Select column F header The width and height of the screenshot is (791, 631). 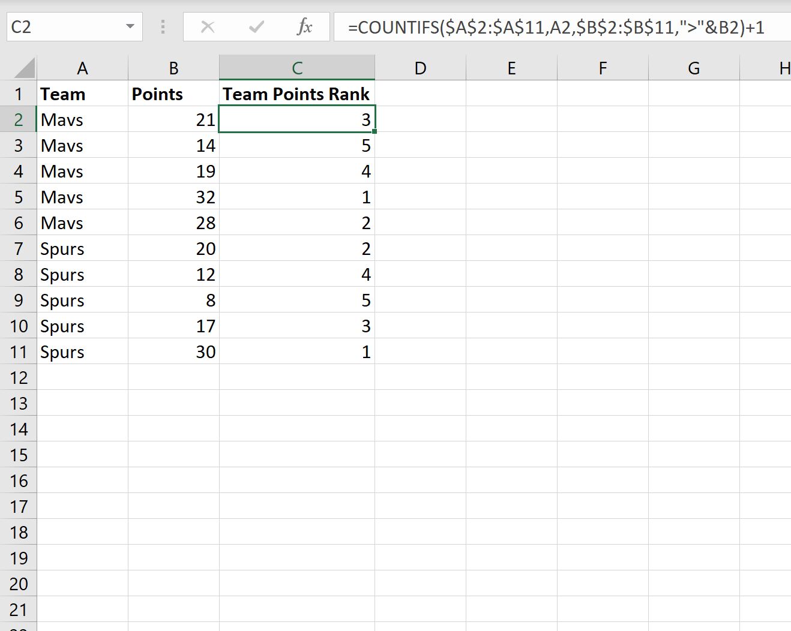click(603, 68)
